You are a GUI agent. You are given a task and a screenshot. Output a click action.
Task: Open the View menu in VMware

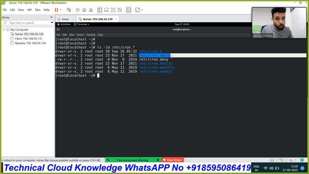tap(21, 10)
